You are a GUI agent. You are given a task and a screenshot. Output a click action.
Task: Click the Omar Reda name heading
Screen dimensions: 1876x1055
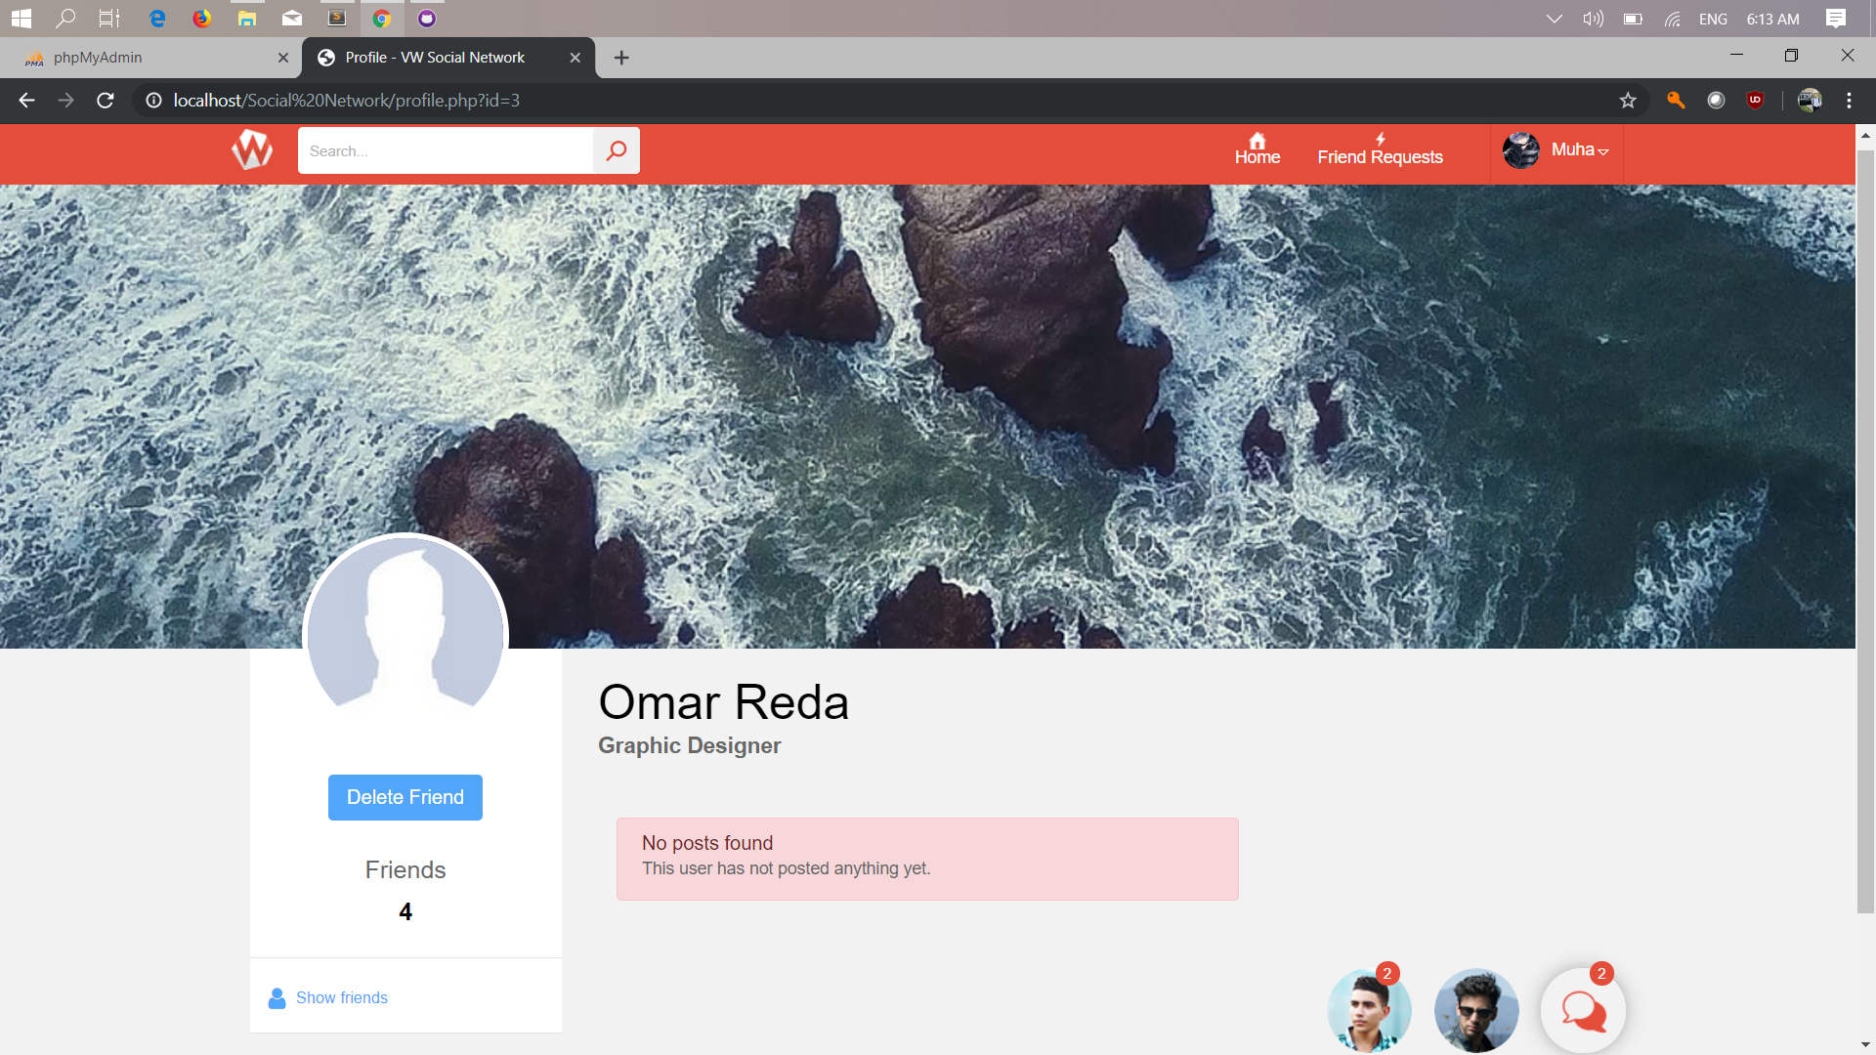(x=723, y=702)
